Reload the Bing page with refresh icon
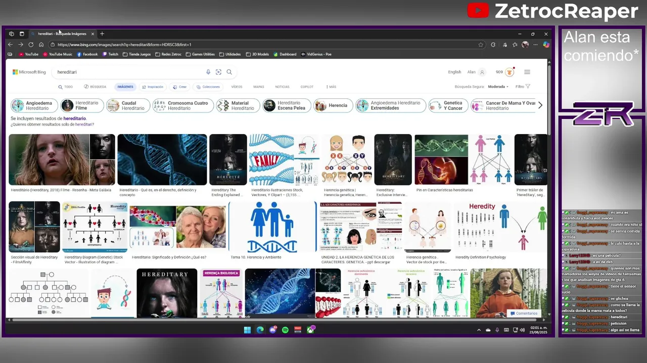The width and height of the screenshot is (647, 363). [x=31, y=44]
